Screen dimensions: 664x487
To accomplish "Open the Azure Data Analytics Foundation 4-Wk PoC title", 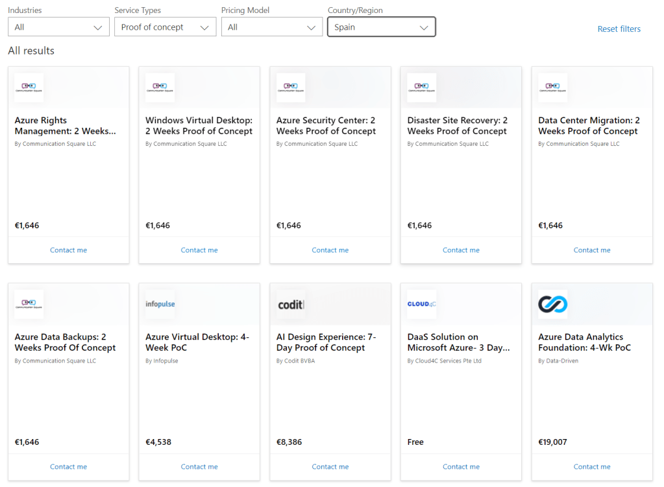I will point(580,342).
